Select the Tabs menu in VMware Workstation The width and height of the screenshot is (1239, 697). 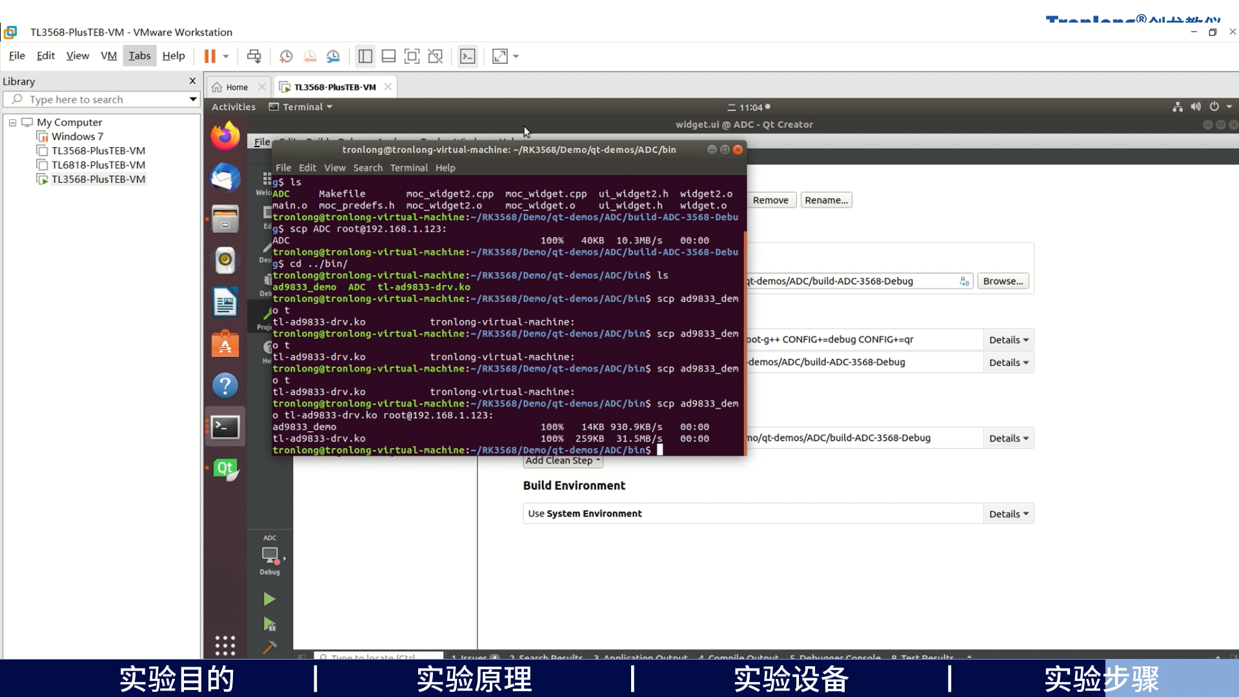coord(139,56)
